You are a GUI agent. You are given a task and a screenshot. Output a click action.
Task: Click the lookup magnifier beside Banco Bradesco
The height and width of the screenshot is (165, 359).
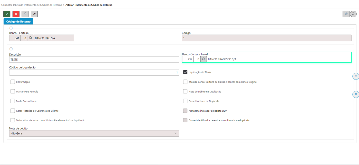point(203,59)
